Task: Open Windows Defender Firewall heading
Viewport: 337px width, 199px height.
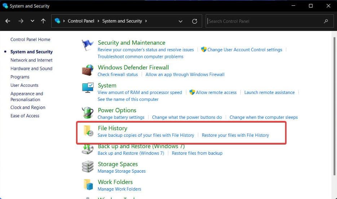Action: 133,67
